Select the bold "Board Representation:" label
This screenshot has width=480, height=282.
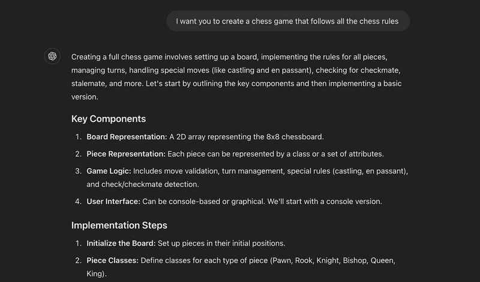coord(125,136)
